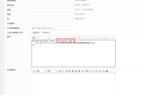The image size is (144, 95).
Task: Insert image in 手机屏版权 editor
Action: tap(107, 71)
